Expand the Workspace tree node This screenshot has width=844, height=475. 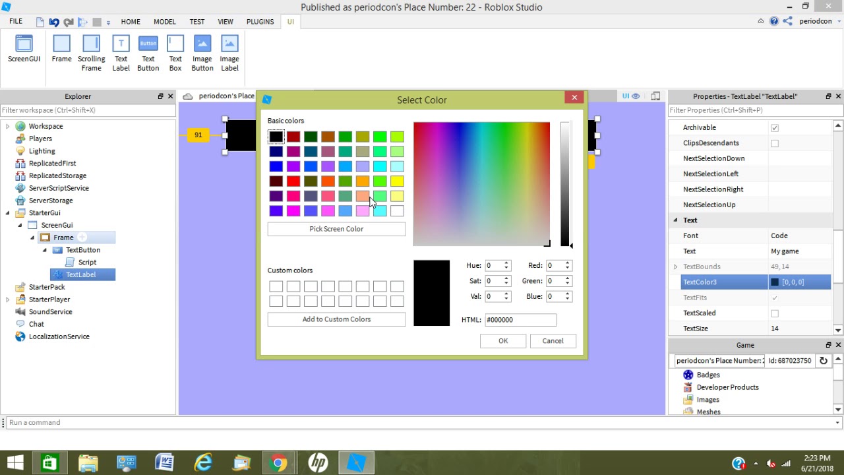click(x=7, y=126)
